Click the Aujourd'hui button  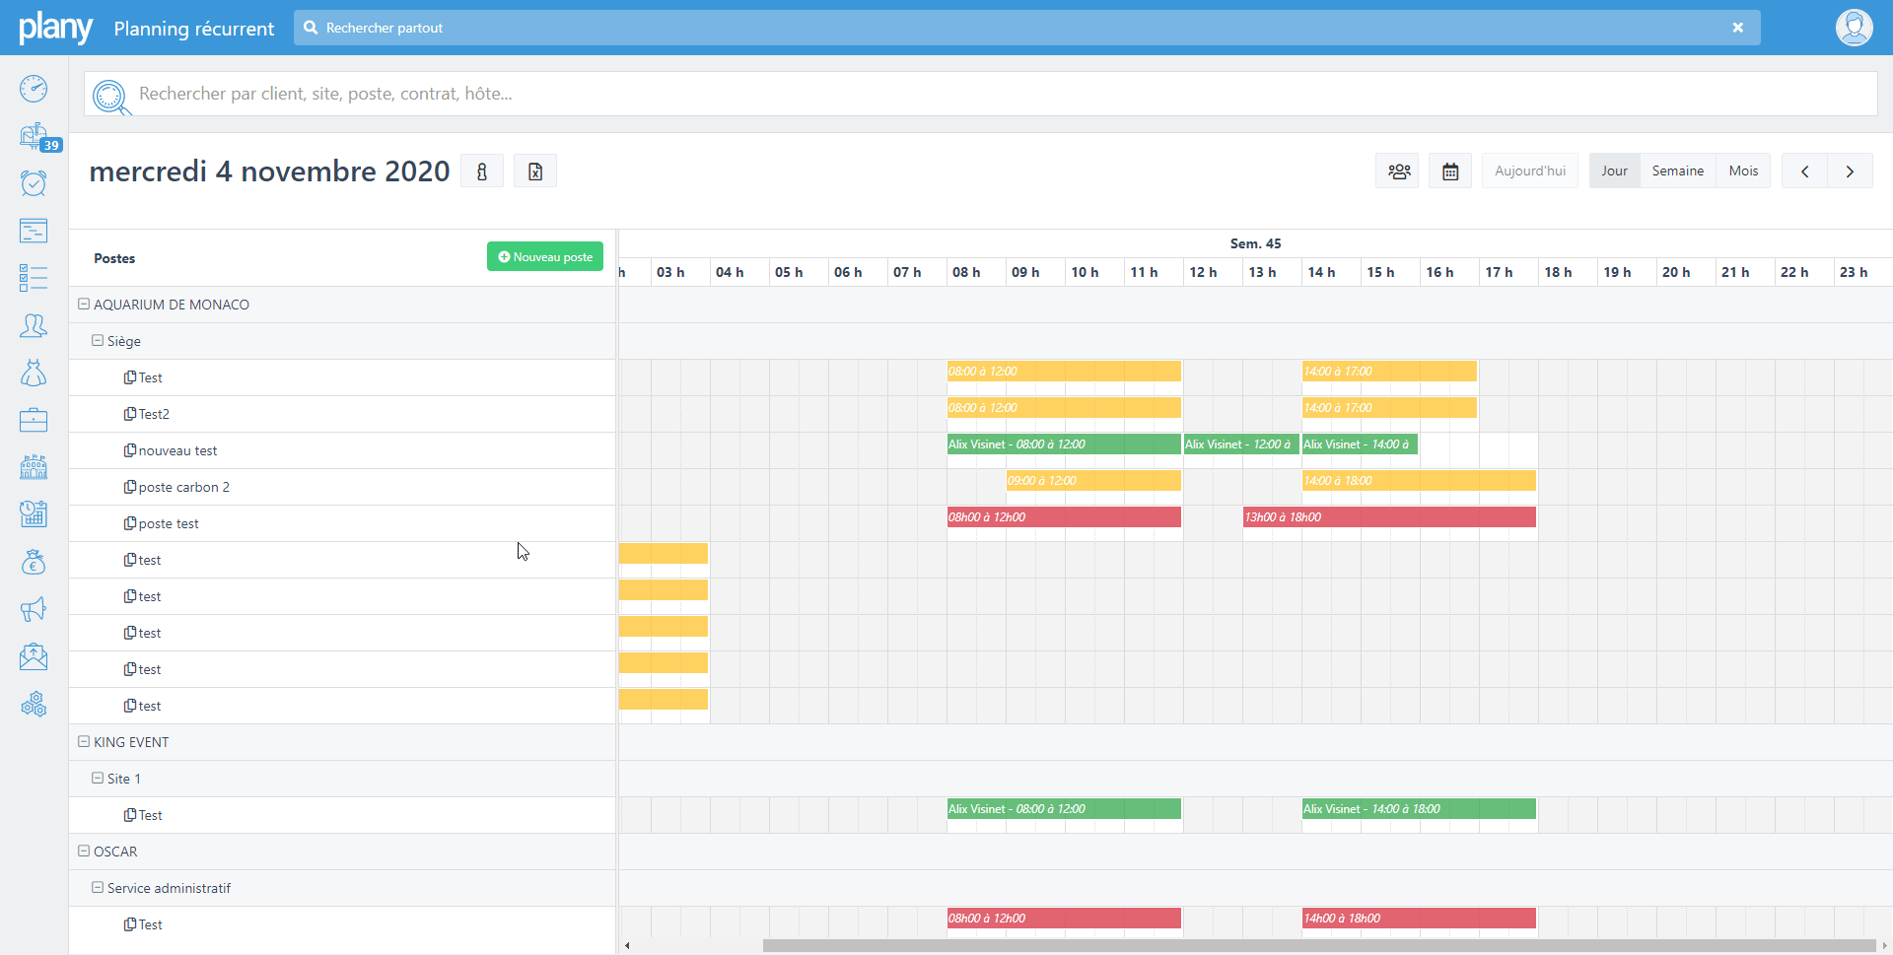1529,171
